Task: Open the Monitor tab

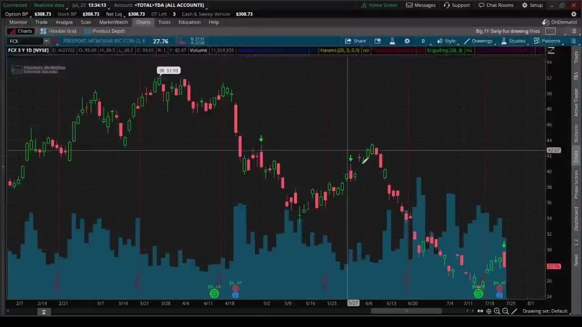Action: click(18, 22)
